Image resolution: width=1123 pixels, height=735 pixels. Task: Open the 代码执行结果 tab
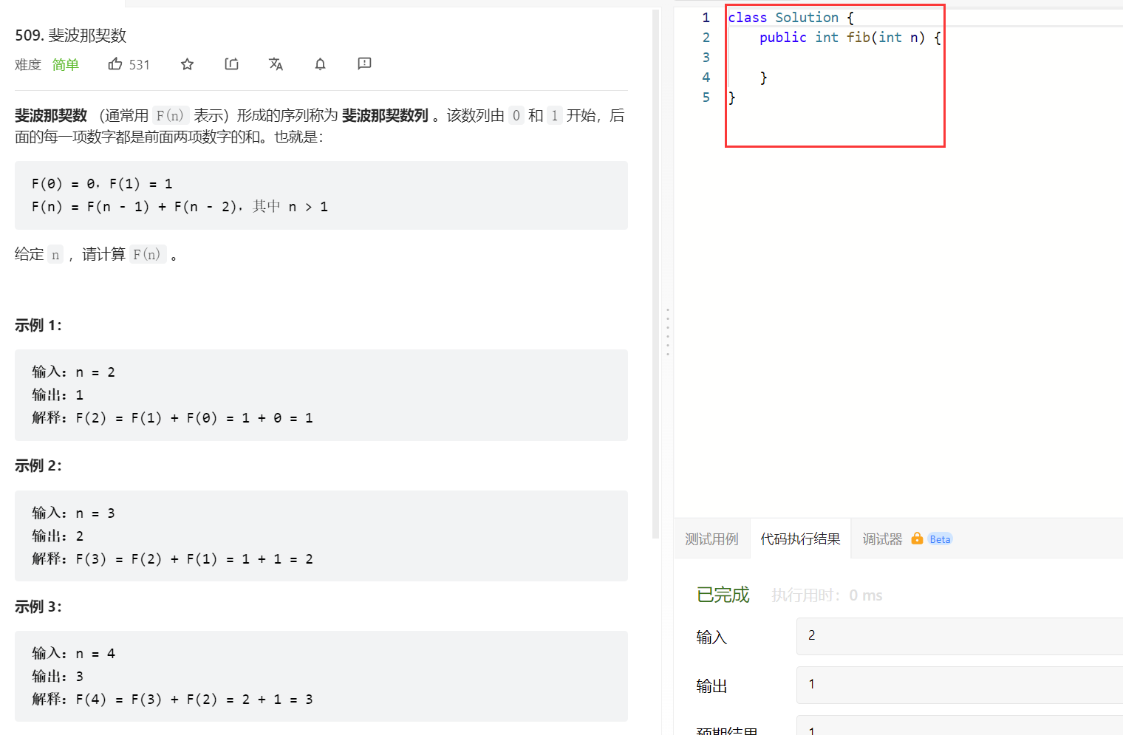(x=800, y=539)
